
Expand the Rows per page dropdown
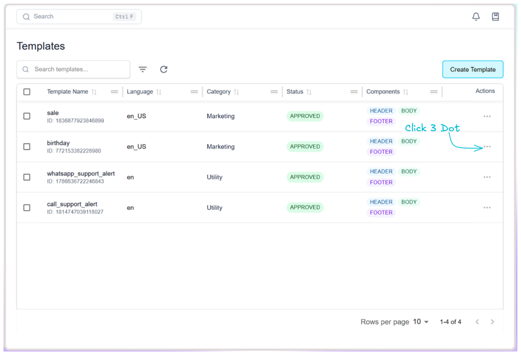tap(421, 322)
